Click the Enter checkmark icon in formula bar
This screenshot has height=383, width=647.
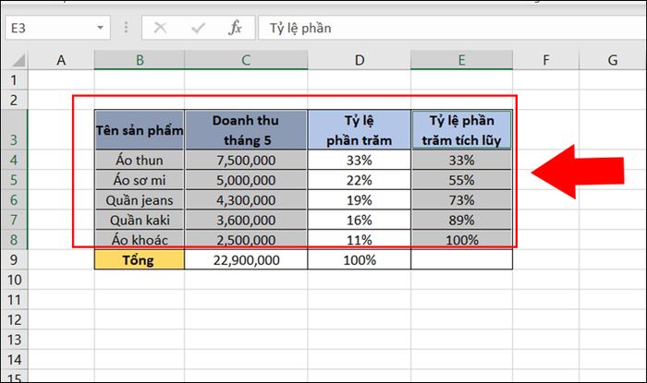198,28
